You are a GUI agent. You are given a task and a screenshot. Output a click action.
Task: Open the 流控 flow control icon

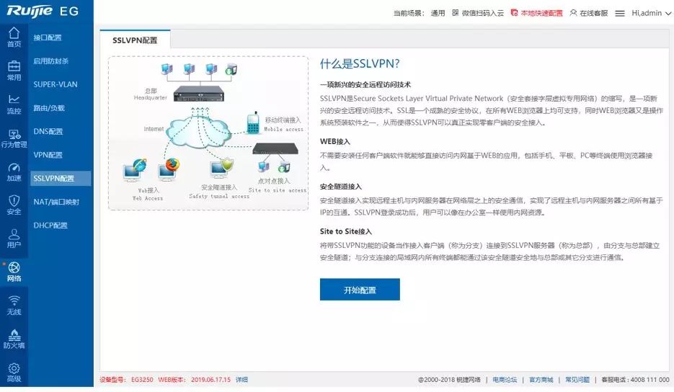coord(14,104)
